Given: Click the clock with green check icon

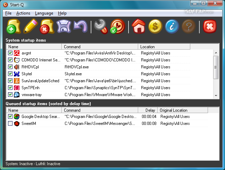Looking at the screenshot, I should 118,26.
